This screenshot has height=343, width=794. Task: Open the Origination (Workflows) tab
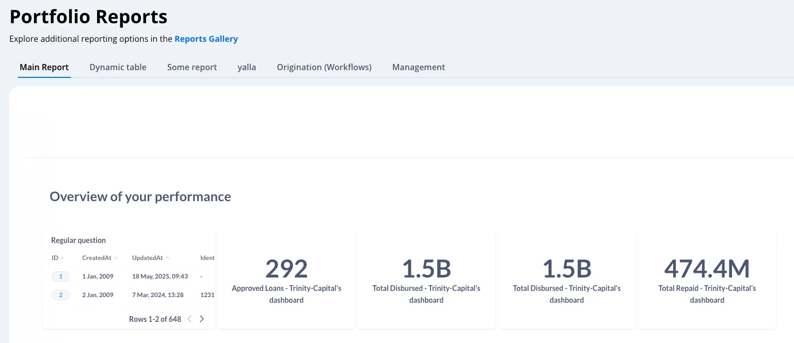[x=324, y=67]
